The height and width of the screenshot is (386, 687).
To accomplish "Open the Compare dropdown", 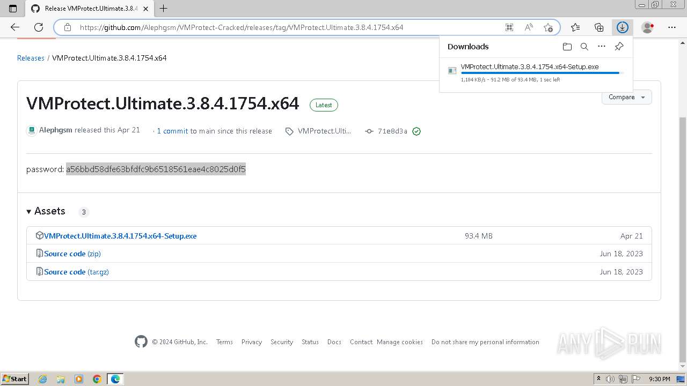I will tap(626, 97).
